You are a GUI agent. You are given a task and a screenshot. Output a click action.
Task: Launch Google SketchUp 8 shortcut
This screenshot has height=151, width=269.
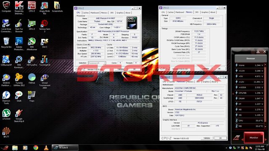pyautogui.click(x=19, y=116)
